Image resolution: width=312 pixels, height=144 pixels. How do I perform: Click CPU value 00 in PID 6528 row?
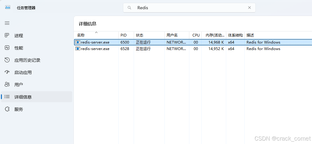[196, 49]
